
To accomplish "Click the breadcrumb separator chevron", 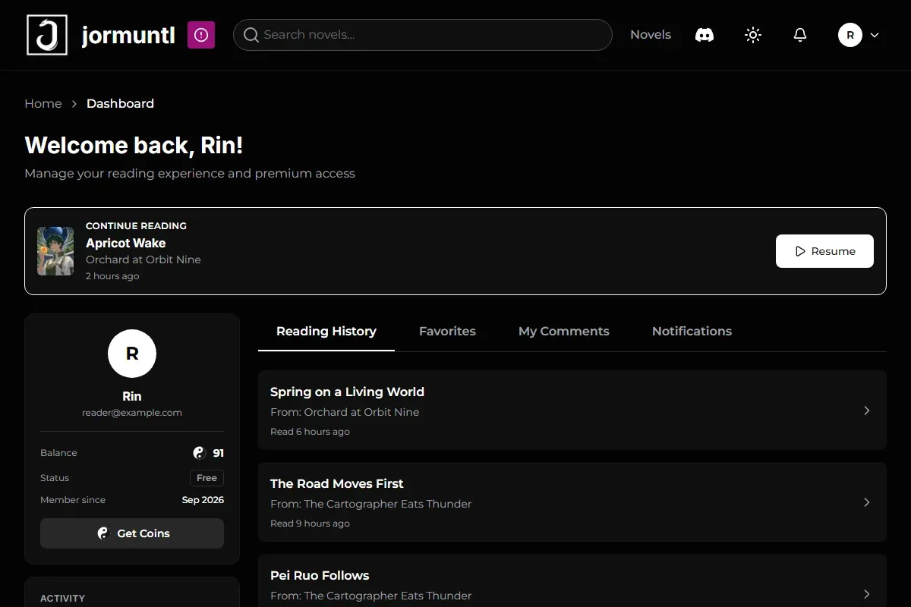I will [74, 104].
